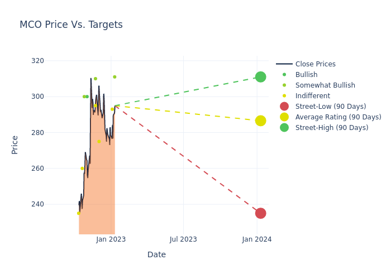Click the Street-High (90 Days) legend item
Viewport: 391px width, 279px height.
click(331, 128)
